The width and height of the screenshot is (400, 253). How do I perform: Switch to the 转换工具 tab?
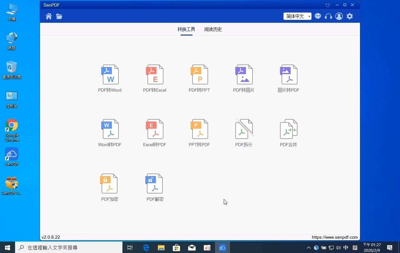pos(186,29)
